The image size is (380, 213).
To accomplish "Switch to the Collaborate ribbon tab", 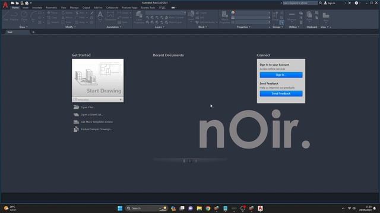I will (x=112, y=8).
